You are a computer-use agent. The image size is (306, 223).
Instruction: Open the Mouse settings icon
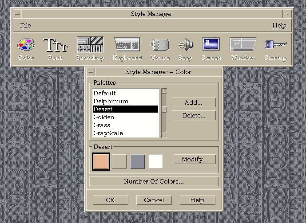pyautogui.click(x=160, y=45)
